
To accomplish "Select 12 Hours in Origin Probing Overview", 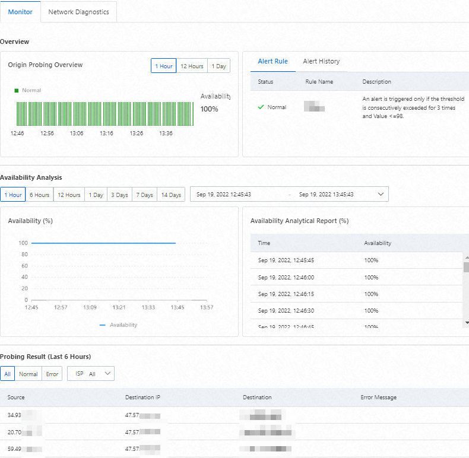I will (x=192, y=66).
